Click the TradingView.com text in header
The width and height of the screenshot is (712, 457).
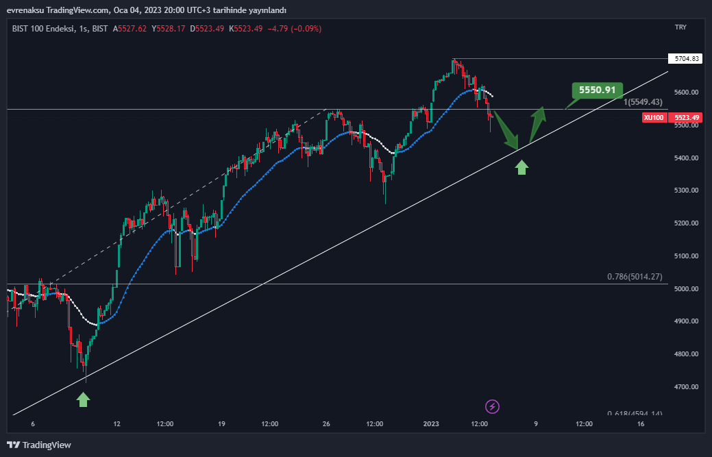pos(77,10)
